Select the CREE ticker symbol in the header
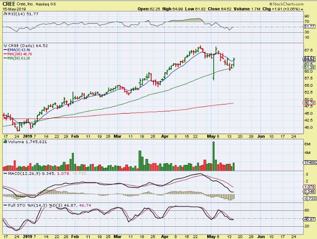The image size is (317, 239). [9, 4]
